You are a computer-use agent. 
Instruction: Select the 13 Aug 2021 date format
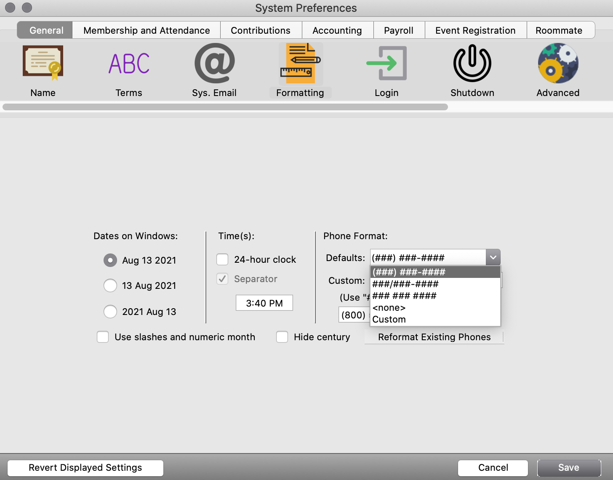coord(110,285)
